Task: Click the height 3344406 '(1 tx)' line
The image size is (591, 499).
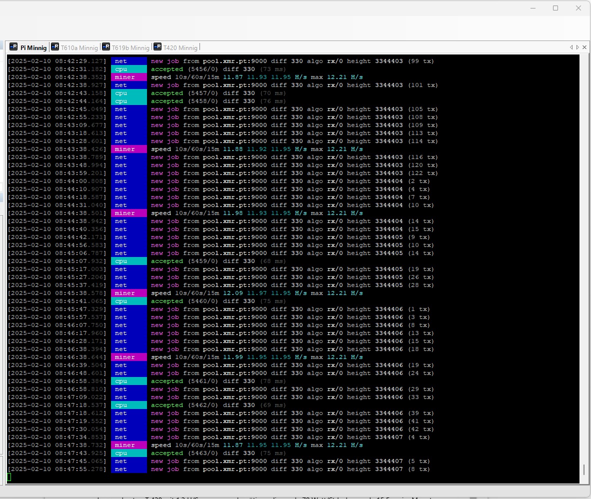Action: pos(218,309)
